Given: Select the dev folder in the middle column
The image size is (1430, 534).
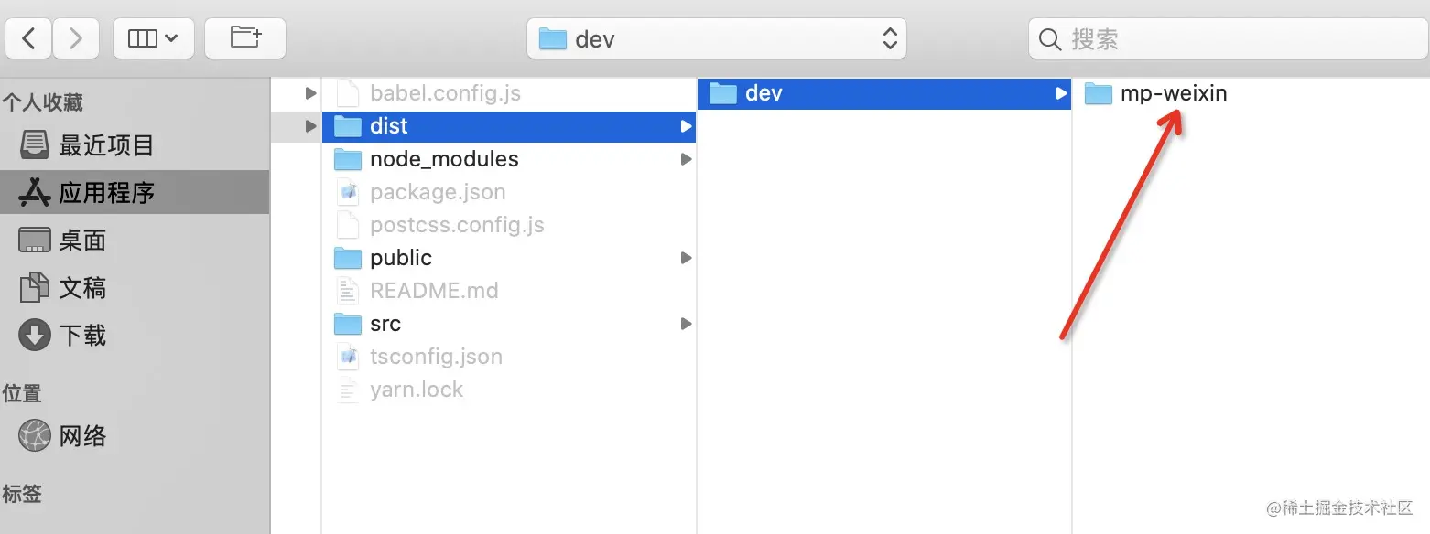Looking at the screenshot, I should click(764, 93).
